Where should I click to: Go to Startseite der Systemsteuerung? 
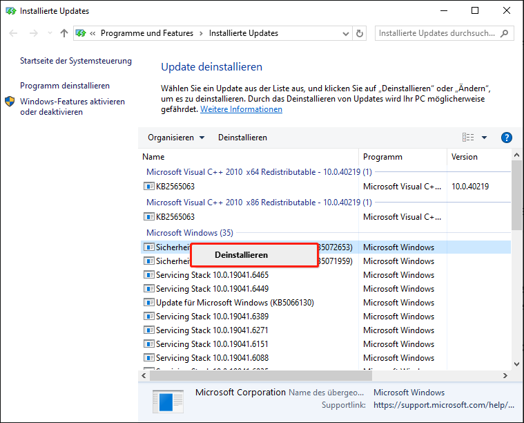75,61
